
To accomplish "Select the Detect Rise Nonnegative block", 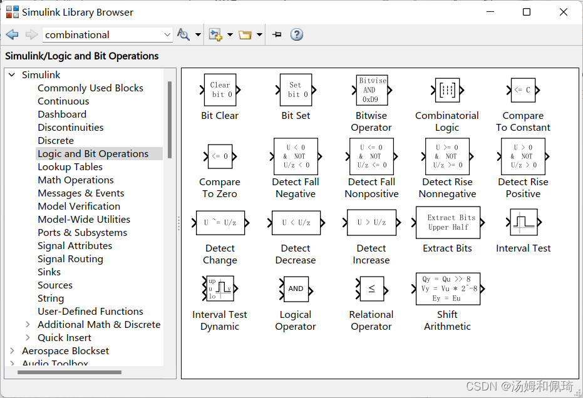I will [447, 156].
